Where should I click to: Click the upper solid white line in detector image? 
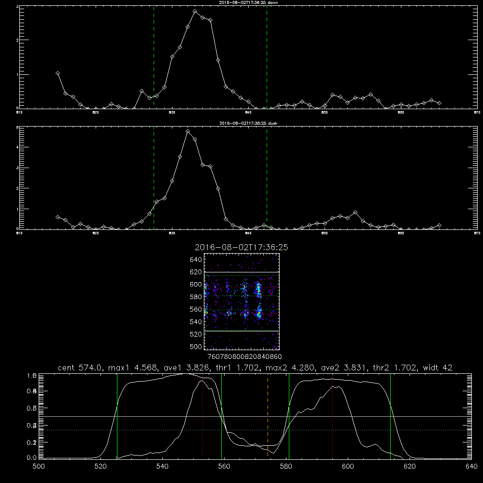tap(241, 272)
